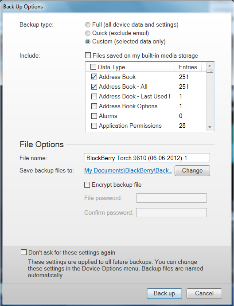
Task: Check the Application Permissions data type
Action: (94, 126)
